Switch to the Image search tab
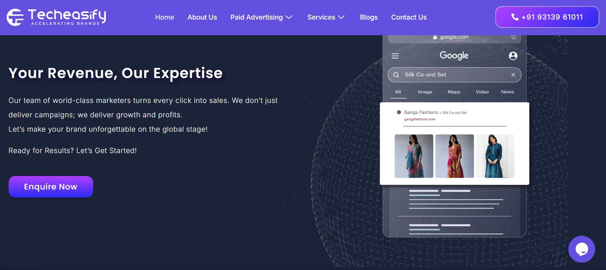 tap(425, 92)
